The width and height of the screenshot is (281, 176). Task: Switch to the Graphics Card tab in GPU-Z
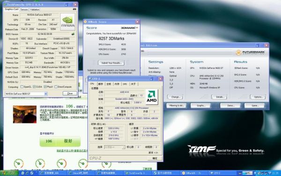tap(11, 9)
